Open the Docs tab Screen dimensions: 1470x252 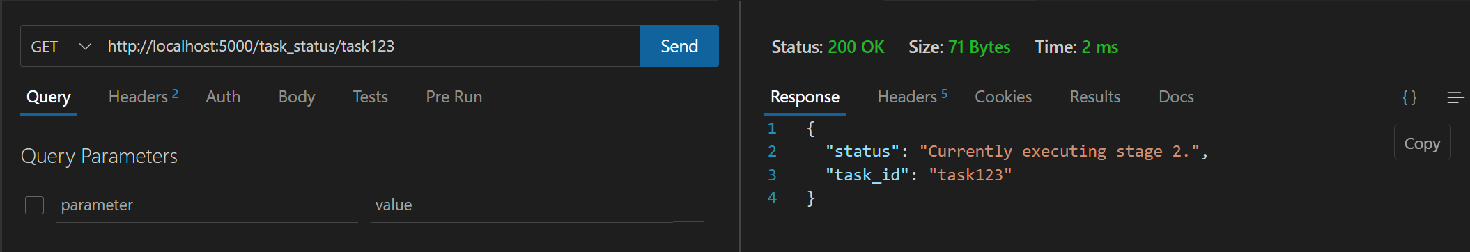click(x=1176, y=97)
